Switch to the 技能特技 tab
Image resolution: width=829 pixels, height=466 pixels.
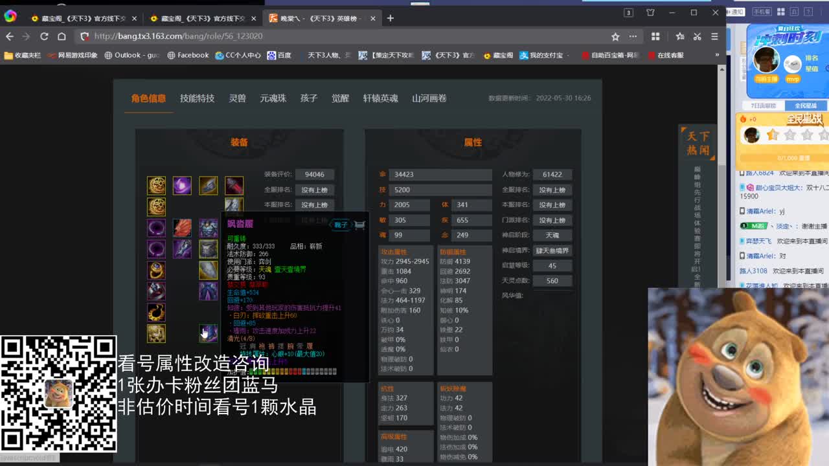coord(197,98)
